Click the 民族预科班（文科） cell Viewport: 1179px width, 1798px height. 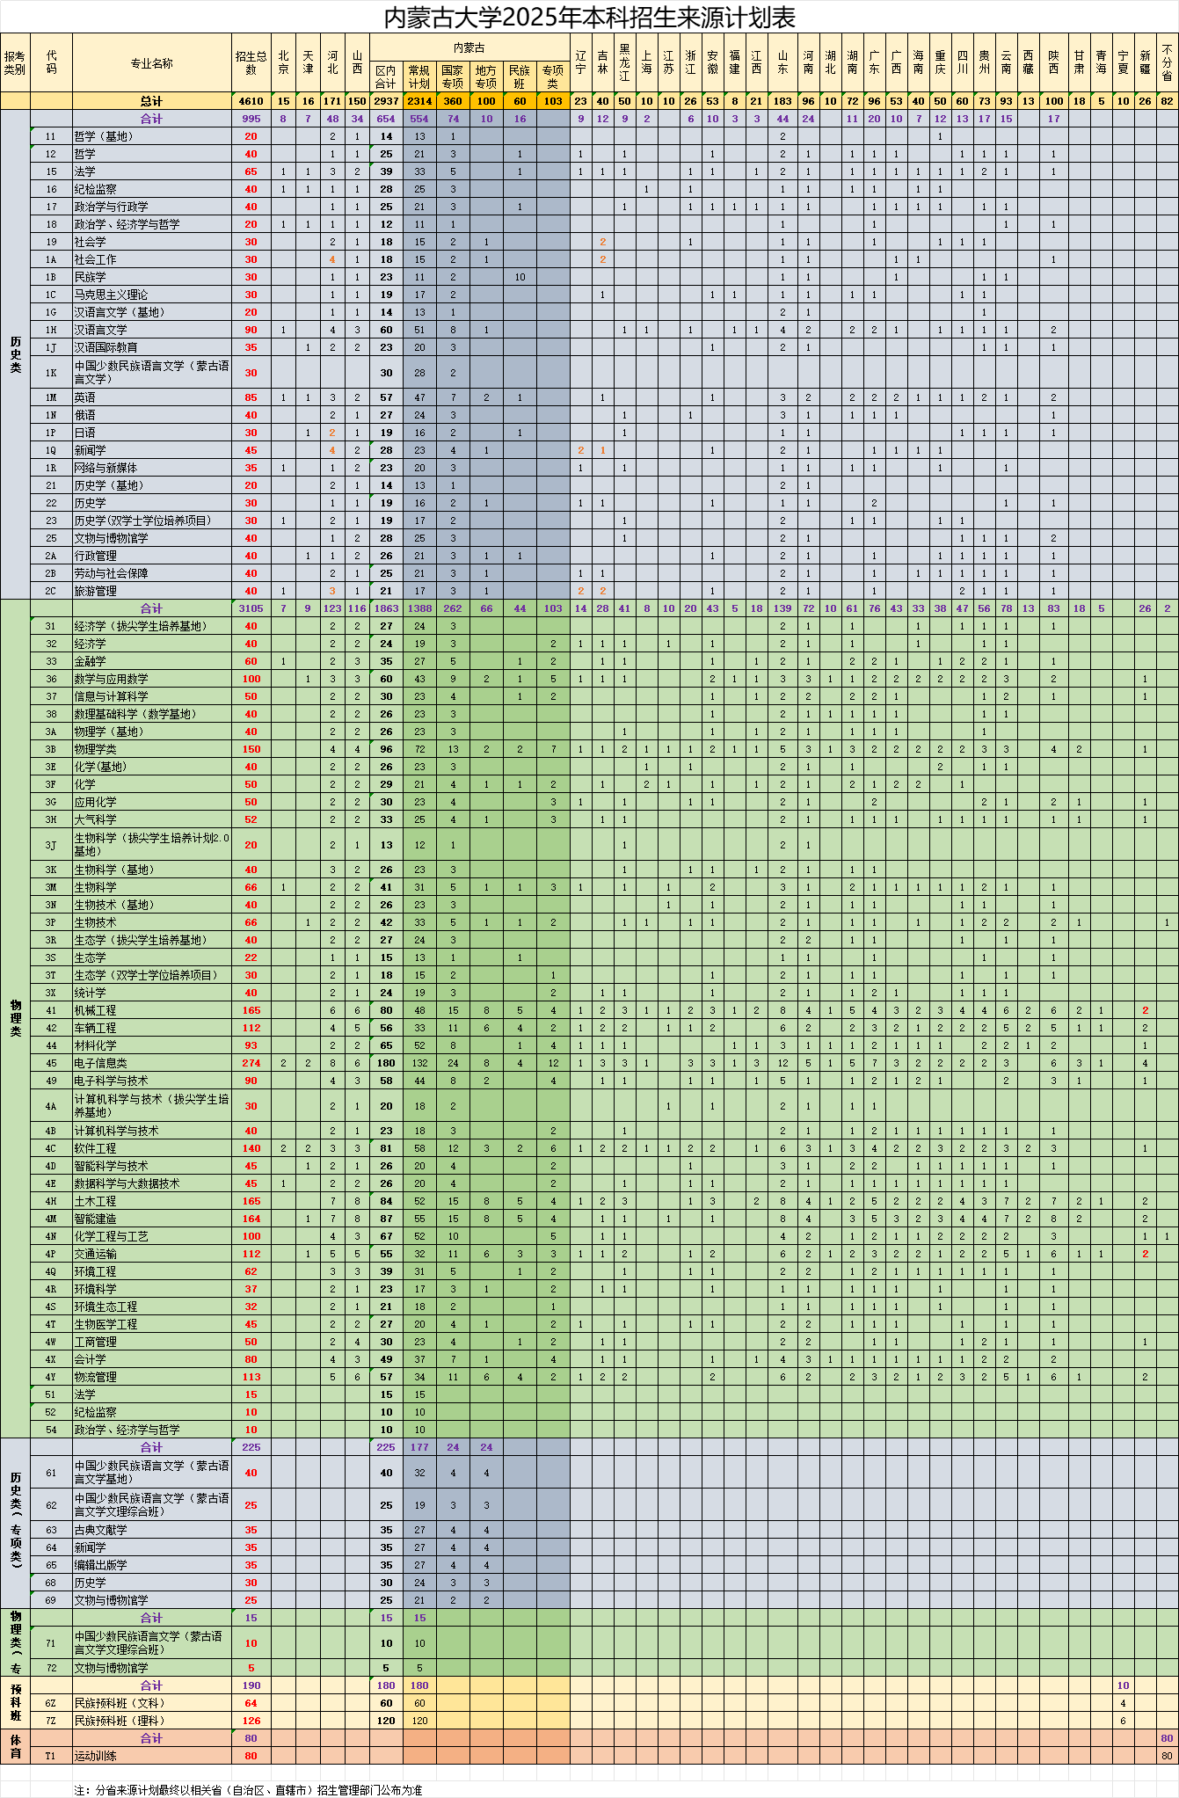[152, 1703]
